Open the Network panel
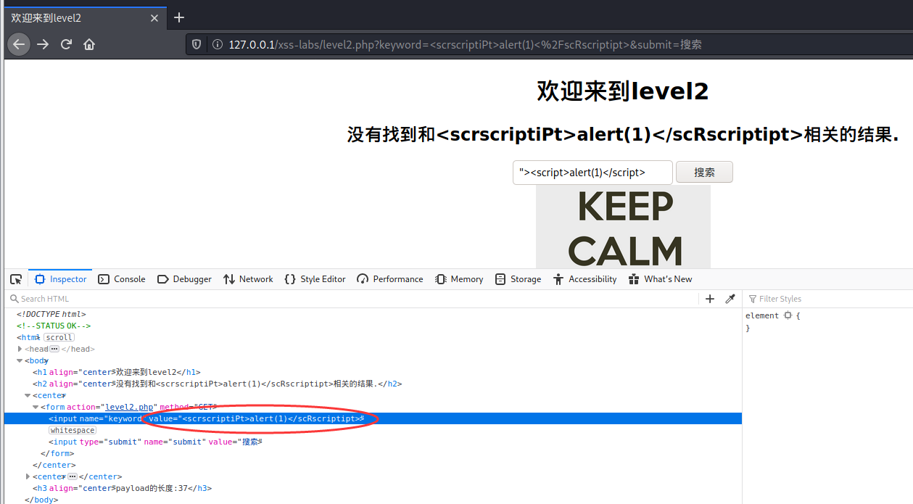 [248, 279]
